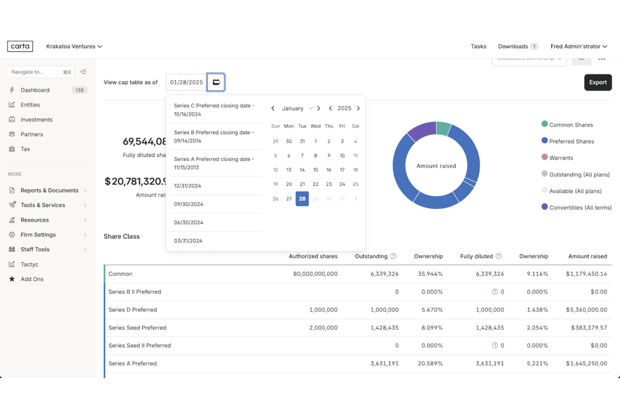The height and width of the screenshot is (414, 620).
Task: Expand Reports & Documents submenu
Action: point(85,190)
